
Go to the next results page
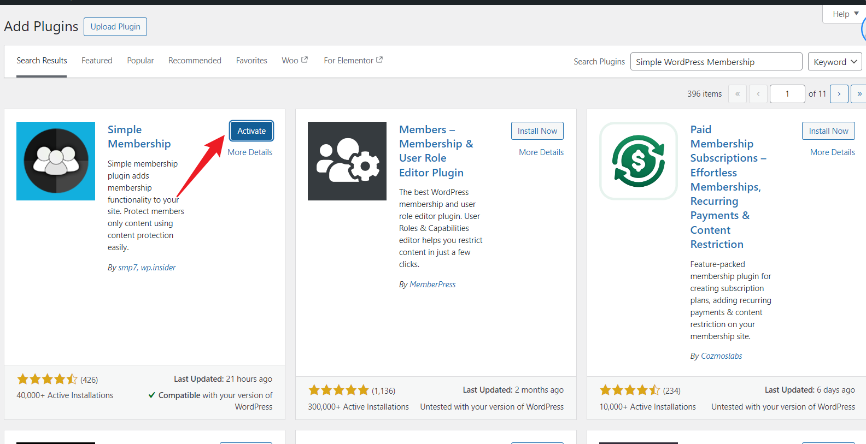[839, 94]
